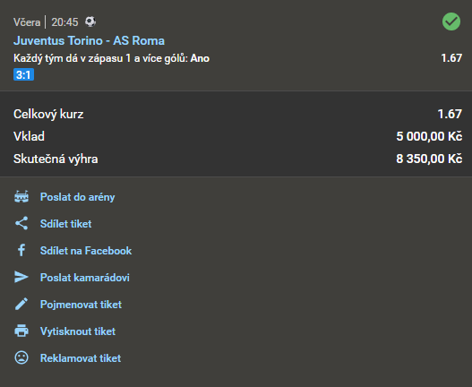Choose Poslat kamarádovi action

pyautogui.click(x=85, y=278)
